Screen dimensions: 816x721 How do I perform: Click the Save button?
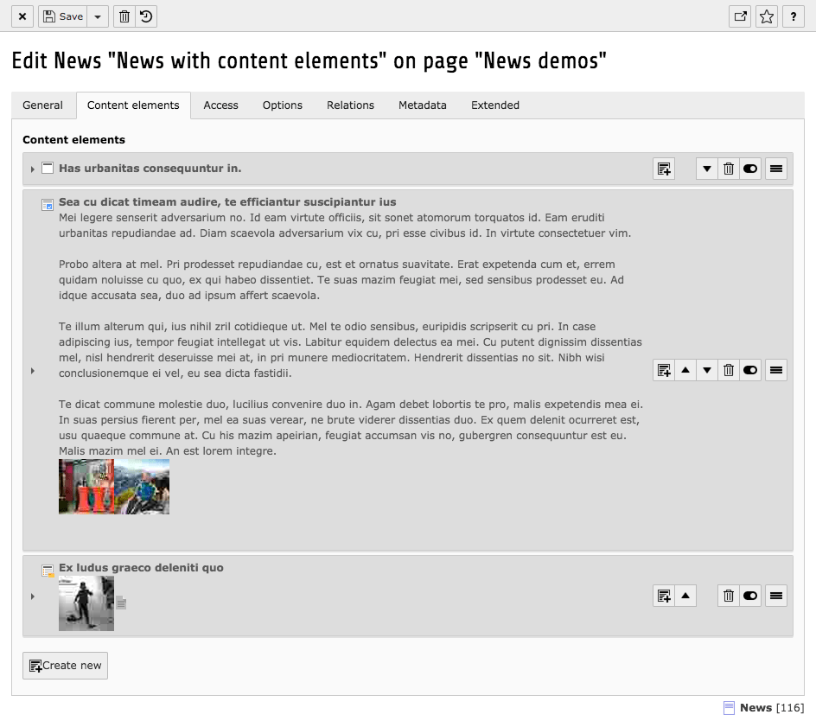(x=63, y=16)
